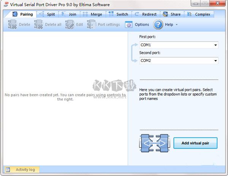Minimize the Virtual Serial Port Driver window
The height and width of the screenshot is (176, 228).
tap(196, 3)
